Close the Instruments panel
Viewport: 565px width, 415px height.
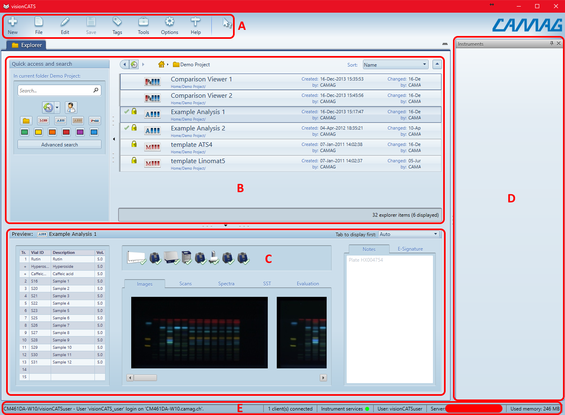pyautogui.click(x=558, y=43)
